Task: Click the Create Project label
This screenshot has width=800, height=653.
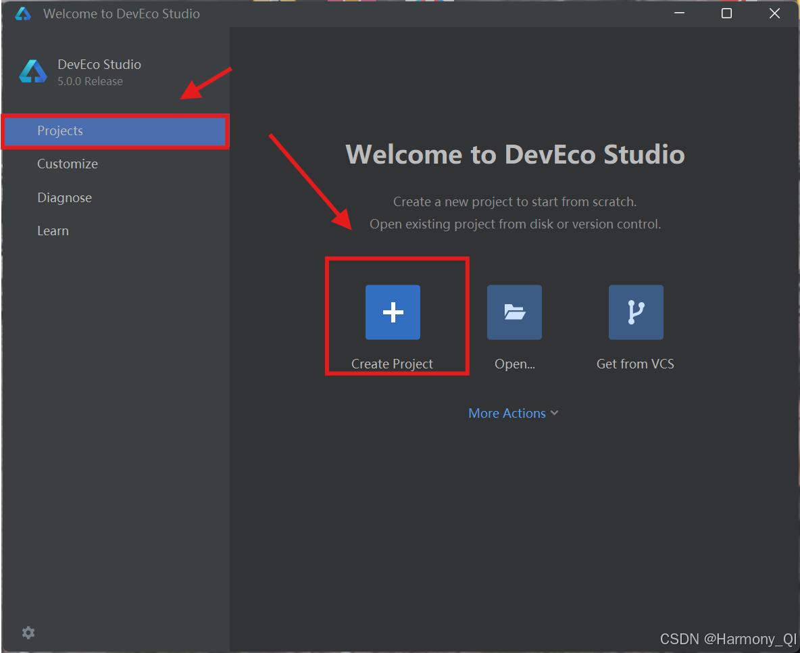Action: coord(392,364)
